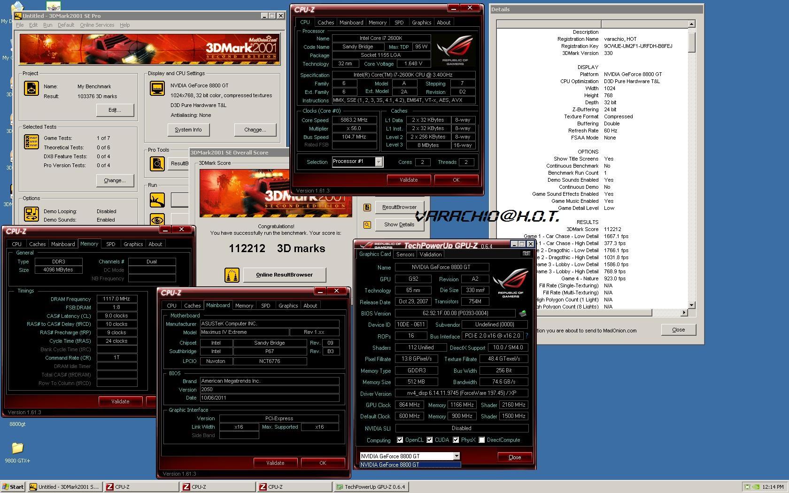Click the Details list horizontal scroll-right arrow
Image resolution: width=789 pixels, height=493 pixels.
pyautogui.click(x=684, y=312)
